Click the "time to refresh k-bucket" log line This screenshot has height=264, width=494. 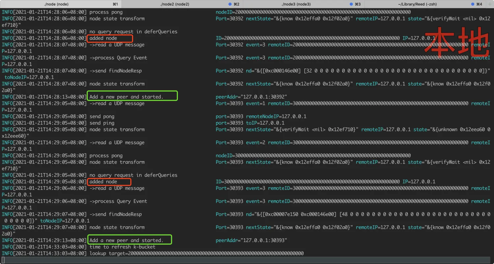point(122,247)
